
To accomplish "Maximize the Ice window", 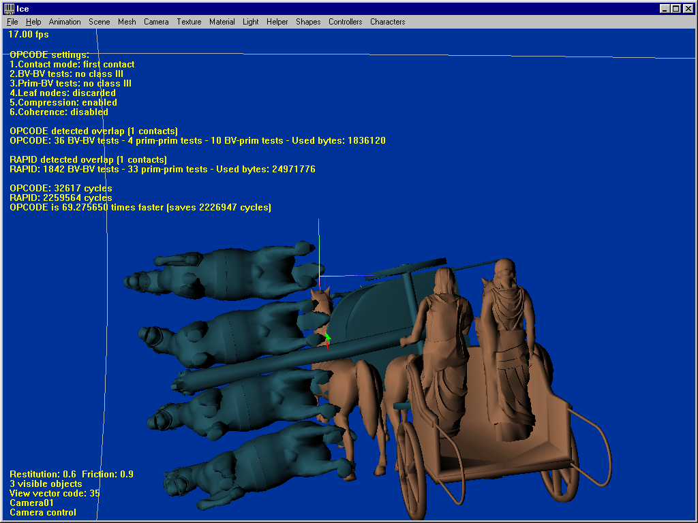I will (676, 8).
